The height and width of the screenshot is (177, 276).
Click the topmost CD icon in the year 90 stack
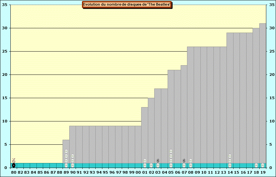[x=73, y=156]
